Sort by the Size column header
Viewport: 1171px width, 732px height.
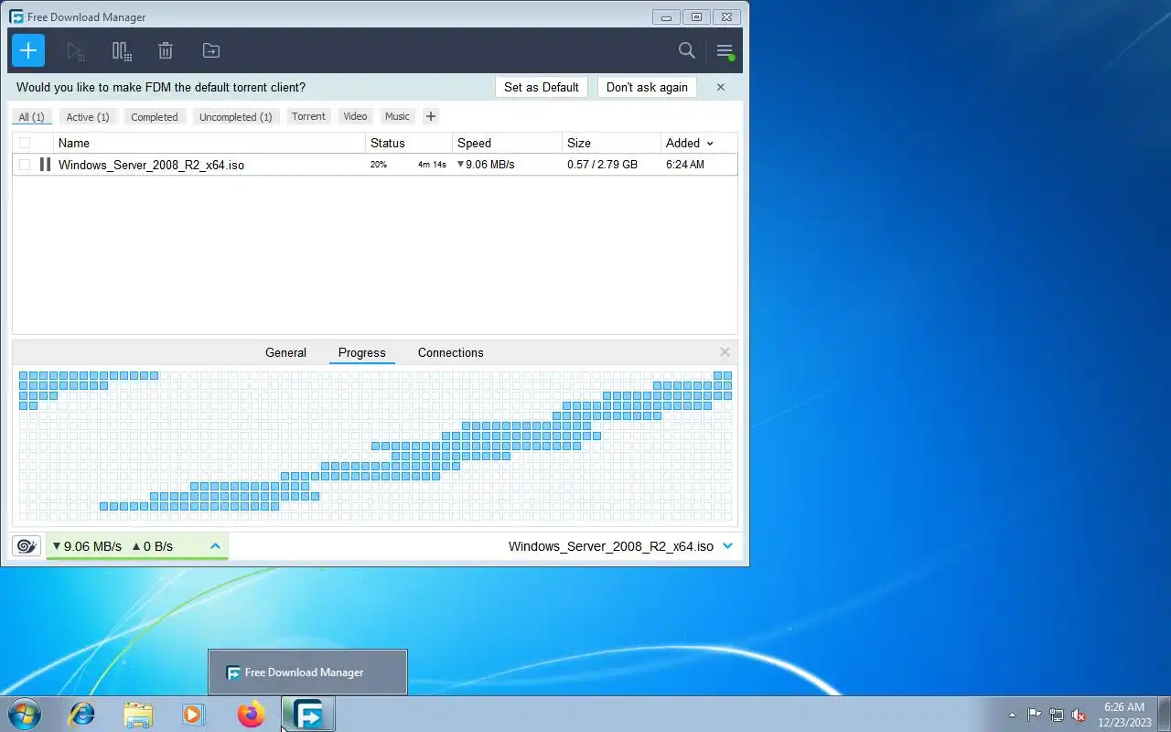pyautogui.click(x=611, y=143)
